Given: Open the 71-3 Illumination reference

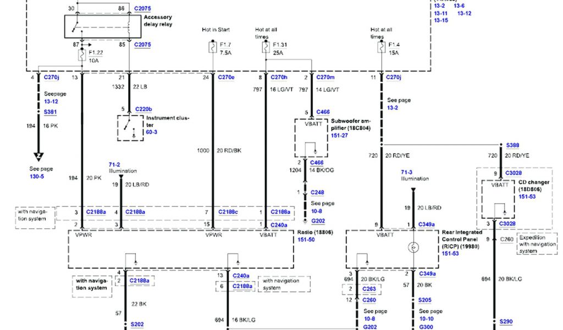Looking at the screenshot, I should [x=407, y=172].
